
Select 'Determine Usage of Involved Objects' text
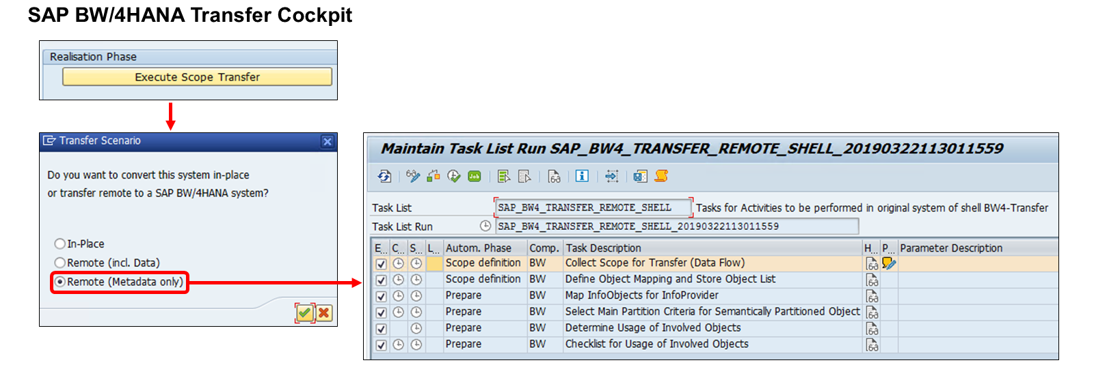point(653,328)
